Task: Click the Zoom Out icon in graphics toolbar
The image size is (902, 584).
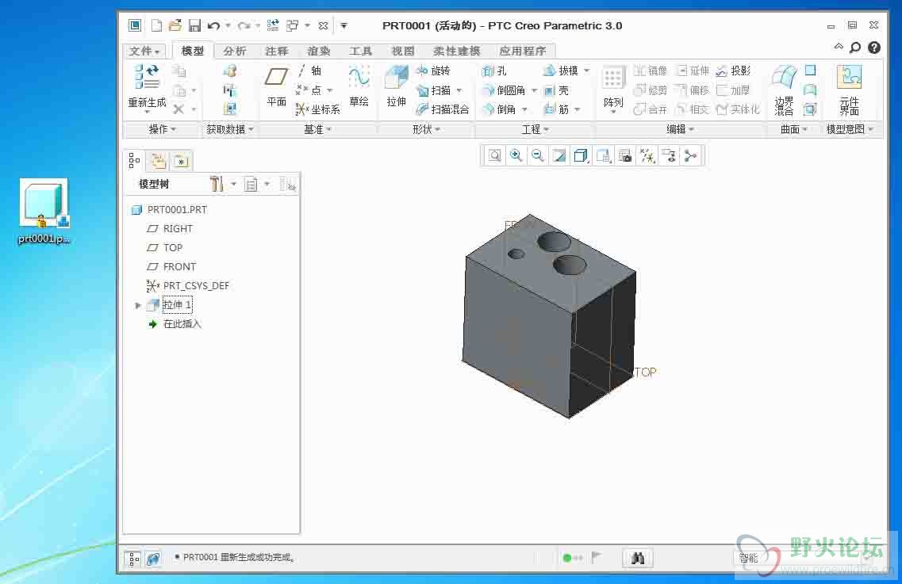Action: coord(537,156)
